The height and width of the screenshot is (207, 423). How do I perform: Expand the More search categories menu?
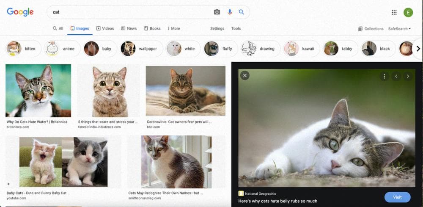[x=174, y=28]
